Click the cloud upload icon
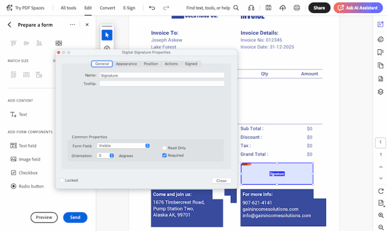Viewport: 387px width, 231px height. [283, 8]
